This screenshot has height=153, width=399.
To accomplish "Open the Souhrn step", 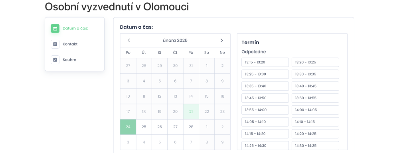I will tap(69, 60).
